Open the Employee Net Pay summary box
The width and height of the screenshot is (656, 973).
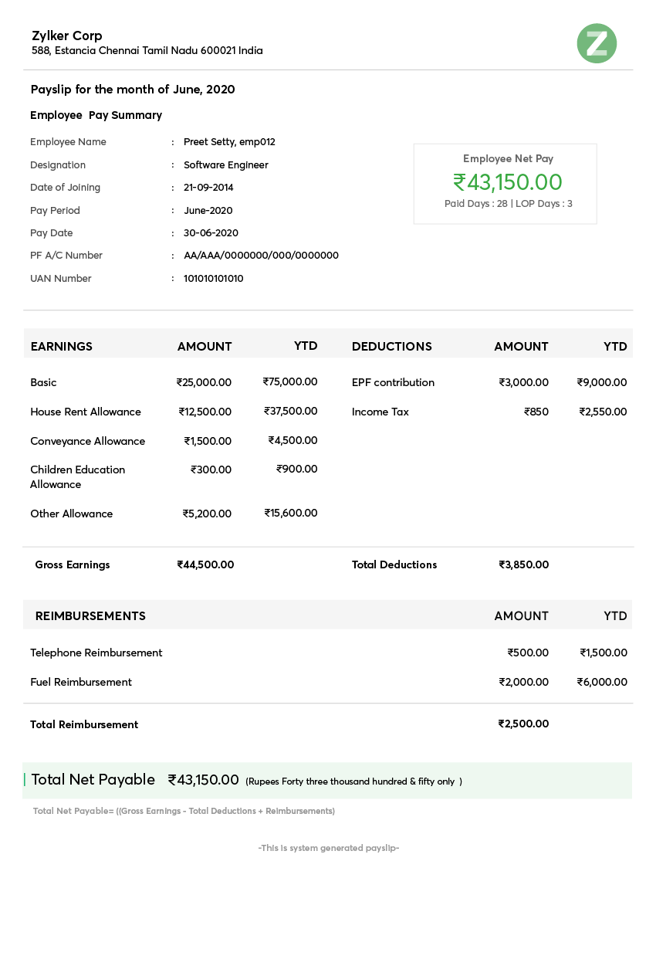point(506,183)
